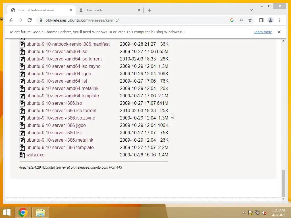Close the Index of /releases/karmic tab
Image resolution: width=291 pixels, height=218 pixels.
coord(71,10)
